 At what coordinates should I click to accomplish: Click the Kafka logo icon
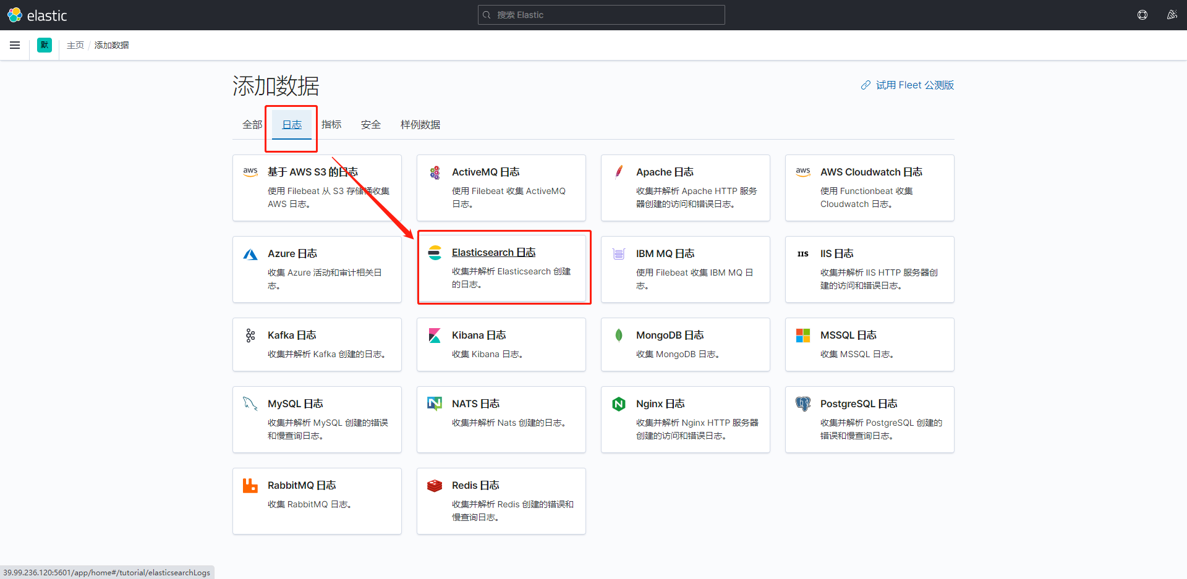click(250, 336)
